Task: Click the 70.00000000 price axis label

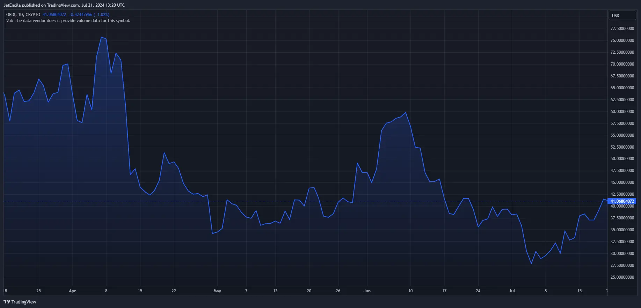Action: tap(622, 64)
